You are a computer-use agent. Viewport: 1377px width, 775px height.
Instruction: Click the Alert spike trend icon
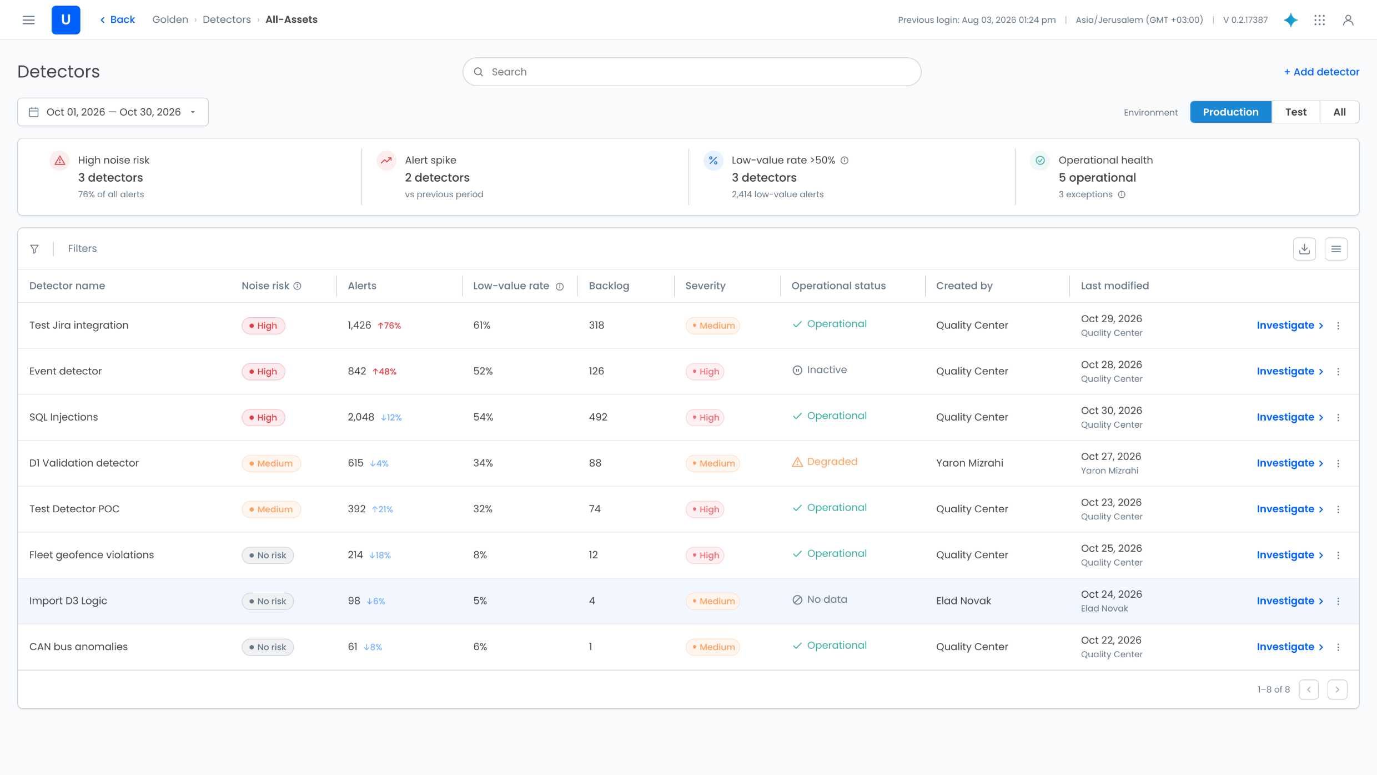click(386, 161)
